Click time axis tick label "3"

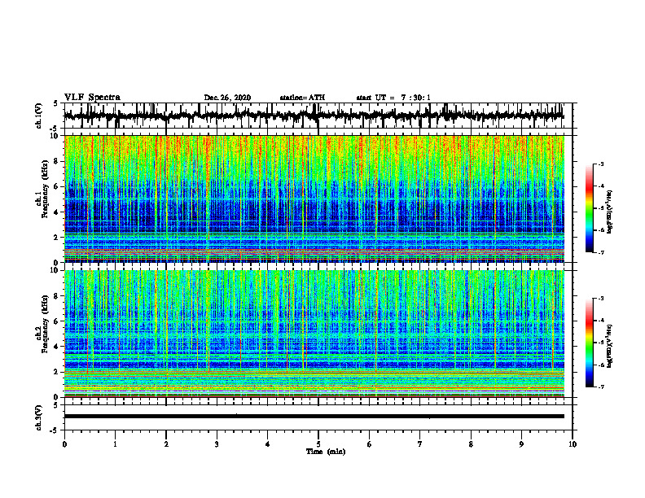click(x=217, y=444)
